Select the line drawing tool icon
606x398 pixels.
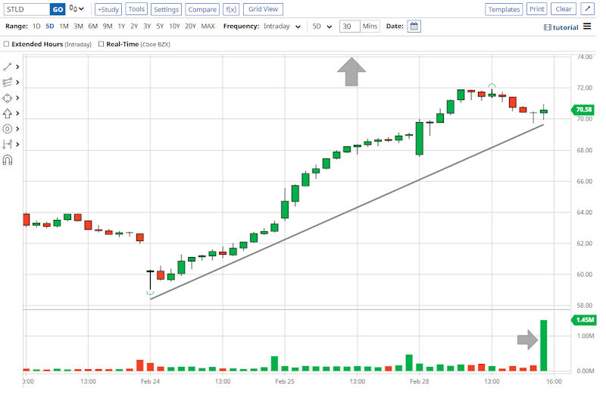click(8, 67)
